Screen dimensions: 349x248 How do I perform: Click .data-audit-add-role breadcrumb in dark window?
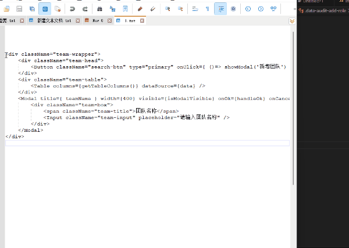coord(325,10)
